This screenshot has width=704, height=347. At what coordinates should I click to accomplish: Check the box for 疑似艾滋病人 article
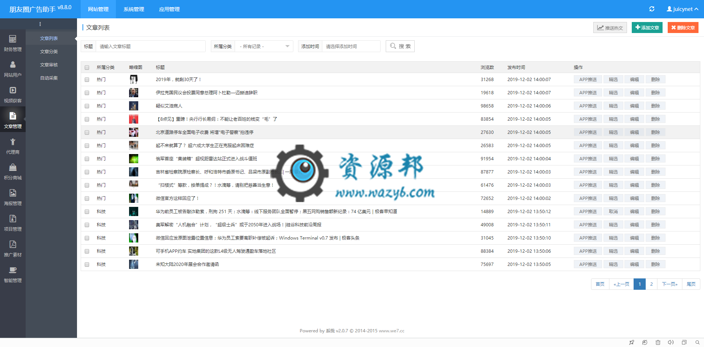tap(87, 106)
